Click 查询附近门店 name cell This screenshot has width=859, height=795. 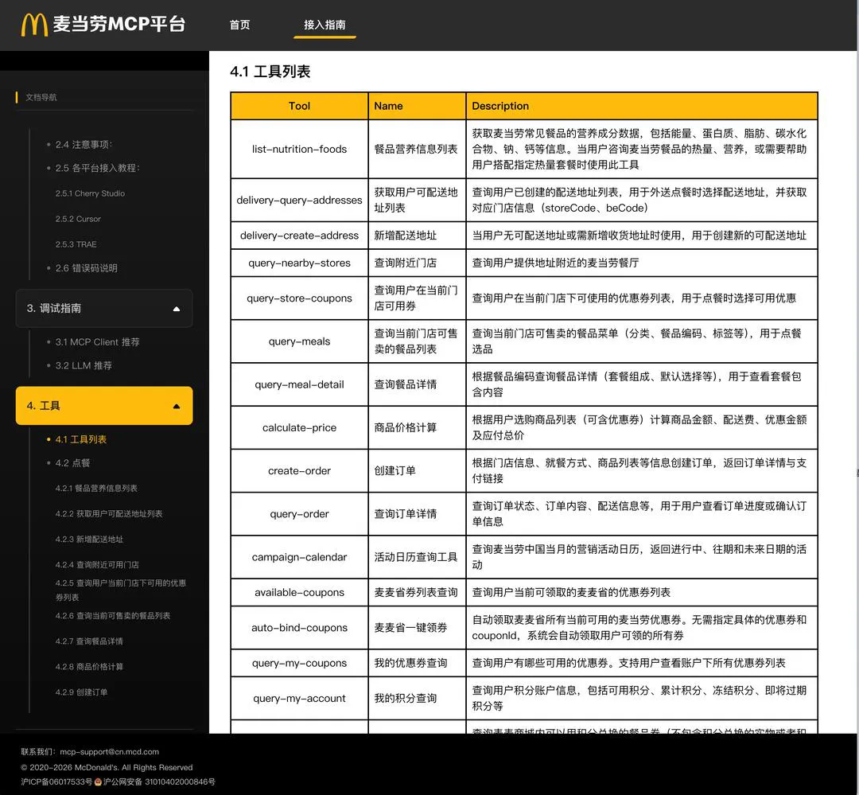pos(416,263)
